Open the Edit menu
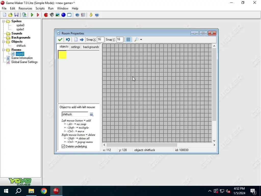The image size is (261, 196). 12,8
